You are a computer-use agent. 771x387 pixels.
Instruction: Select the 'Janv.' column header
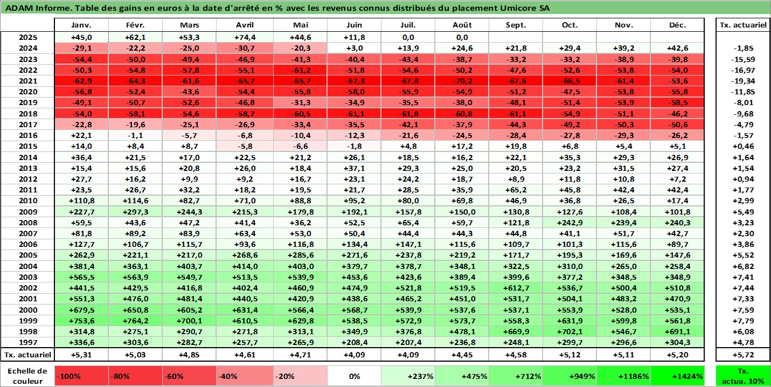[x=81, y=25]
